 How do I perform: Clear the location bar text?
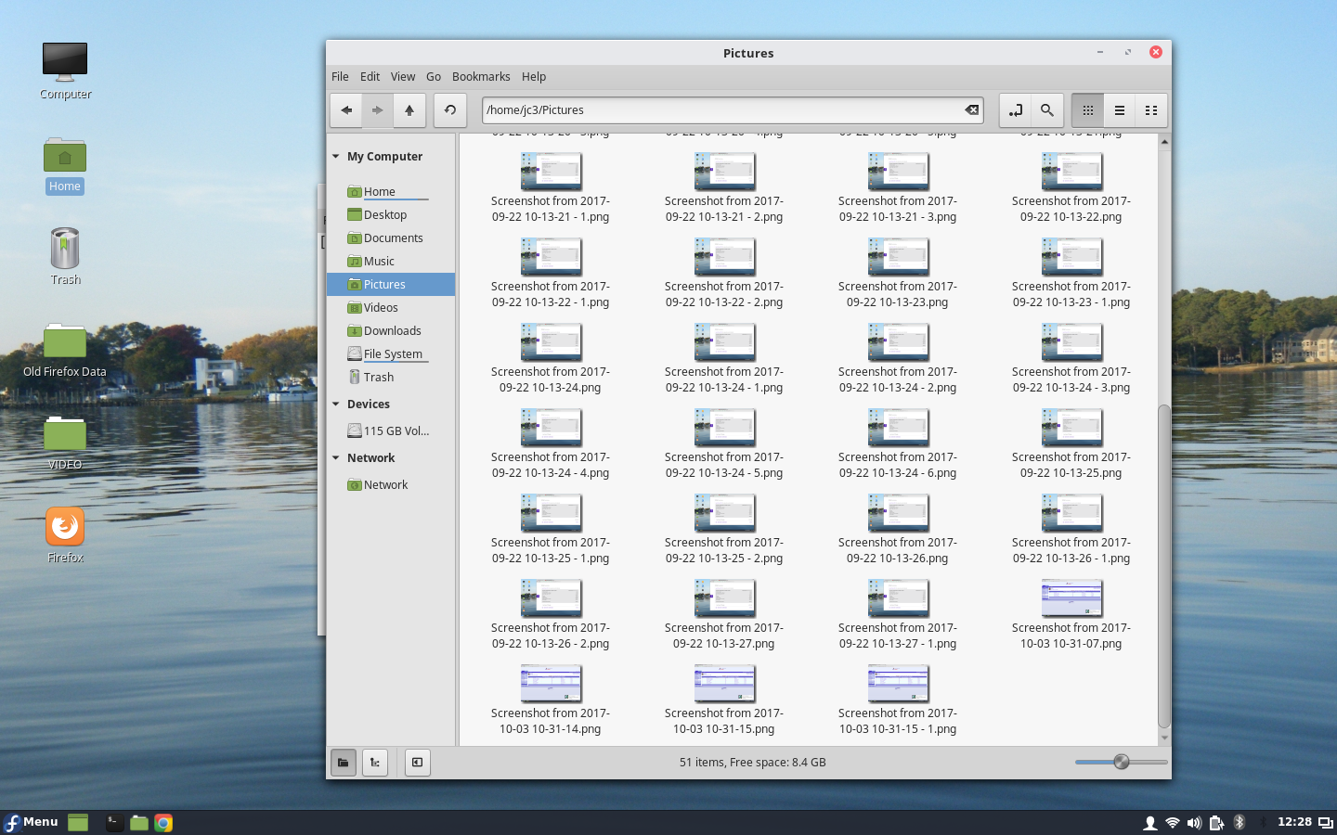[971, 109]
